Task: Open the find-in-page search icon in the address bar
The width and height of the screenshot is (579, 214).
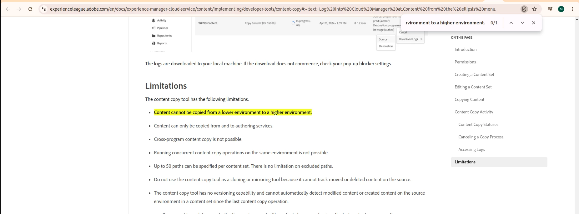Action: [x=524, y=9]
